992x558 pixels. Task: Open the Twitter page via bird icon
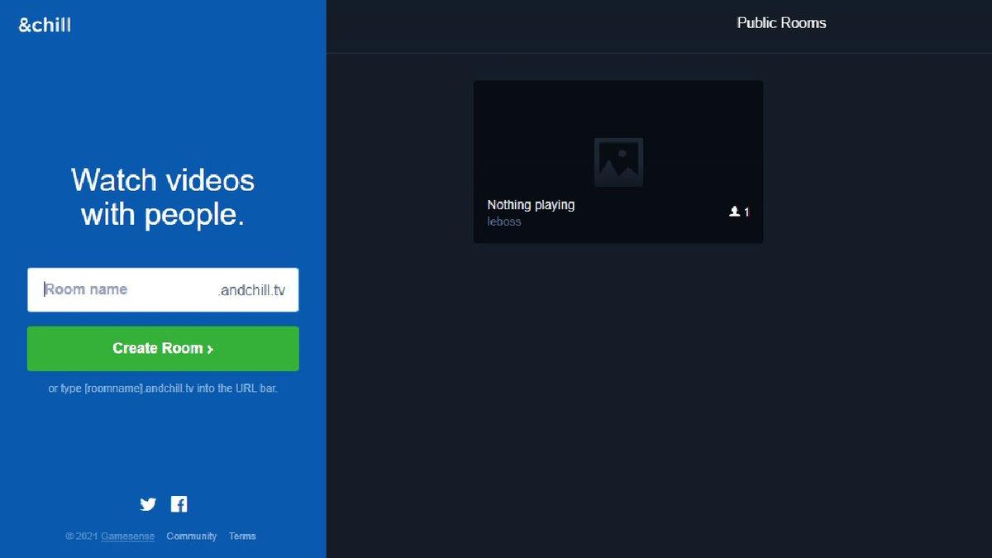tap(148, 504)
